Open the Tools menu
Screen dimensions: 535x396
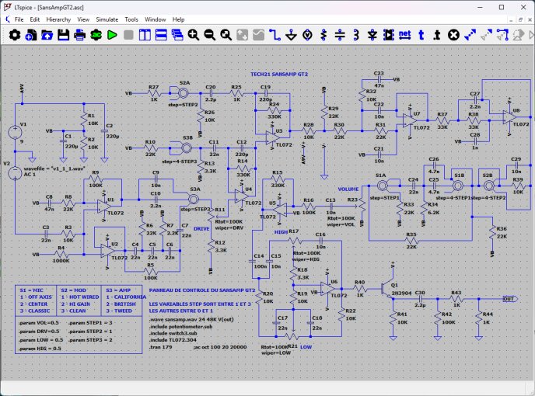tap(131, 19)
